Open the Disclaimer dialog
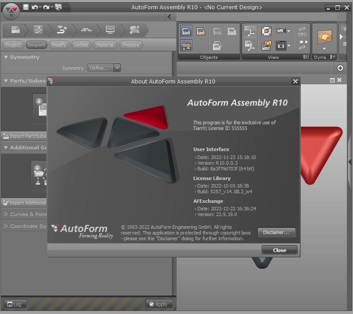 [x=276, y=232]
